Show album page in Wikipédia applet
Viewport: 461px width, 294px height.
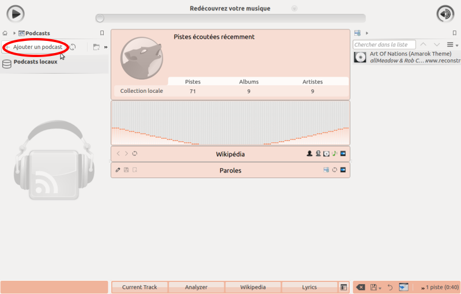[x=326, y=153]
